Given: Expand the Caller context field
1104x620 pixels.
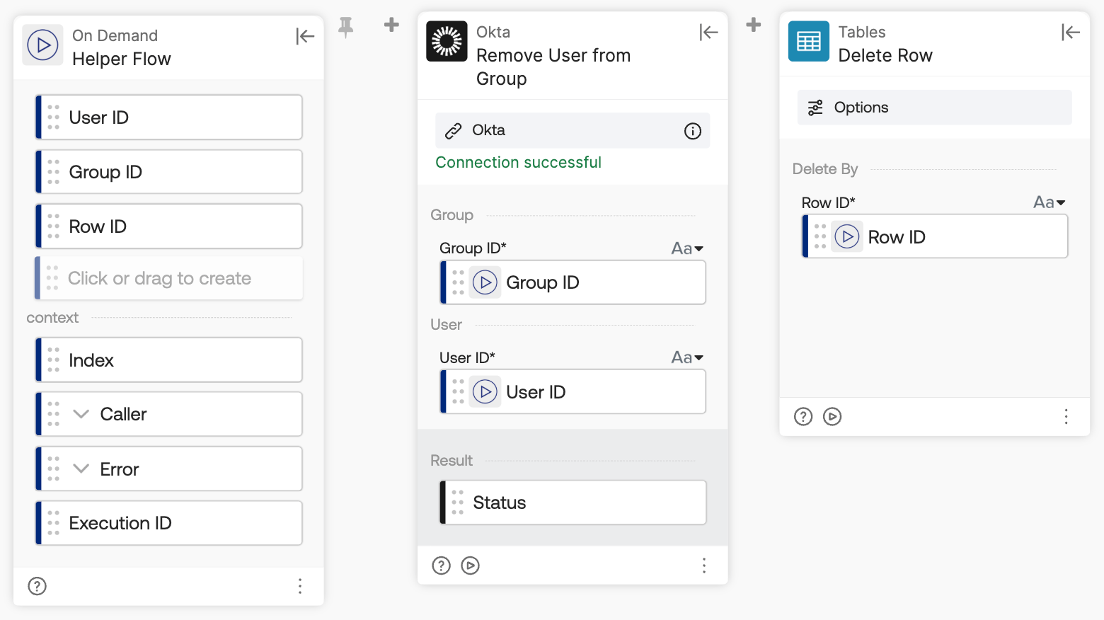Looking at the screenshot, I should [x=81, y=414].
